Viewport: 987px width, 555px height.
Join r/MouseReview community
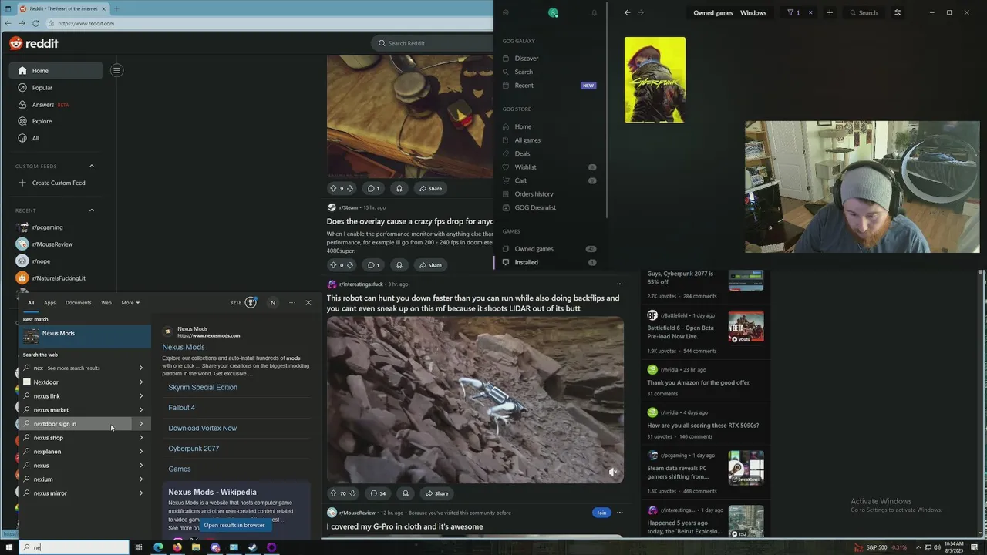point(601,513)
